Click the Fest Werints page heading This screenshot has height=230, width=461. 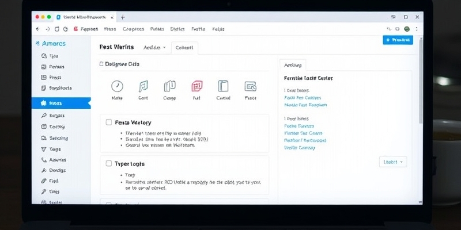(116, 47)
